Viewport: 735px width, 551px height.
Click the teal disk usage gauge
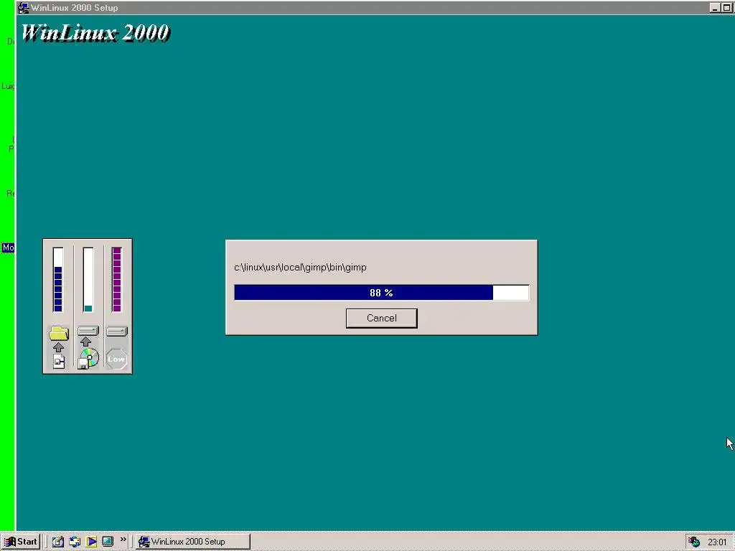point(88,280)
